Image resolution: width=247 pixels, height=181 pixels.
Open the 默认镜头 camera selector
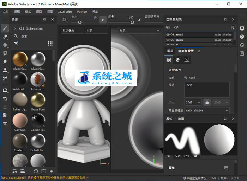click(x=72, y=31)
